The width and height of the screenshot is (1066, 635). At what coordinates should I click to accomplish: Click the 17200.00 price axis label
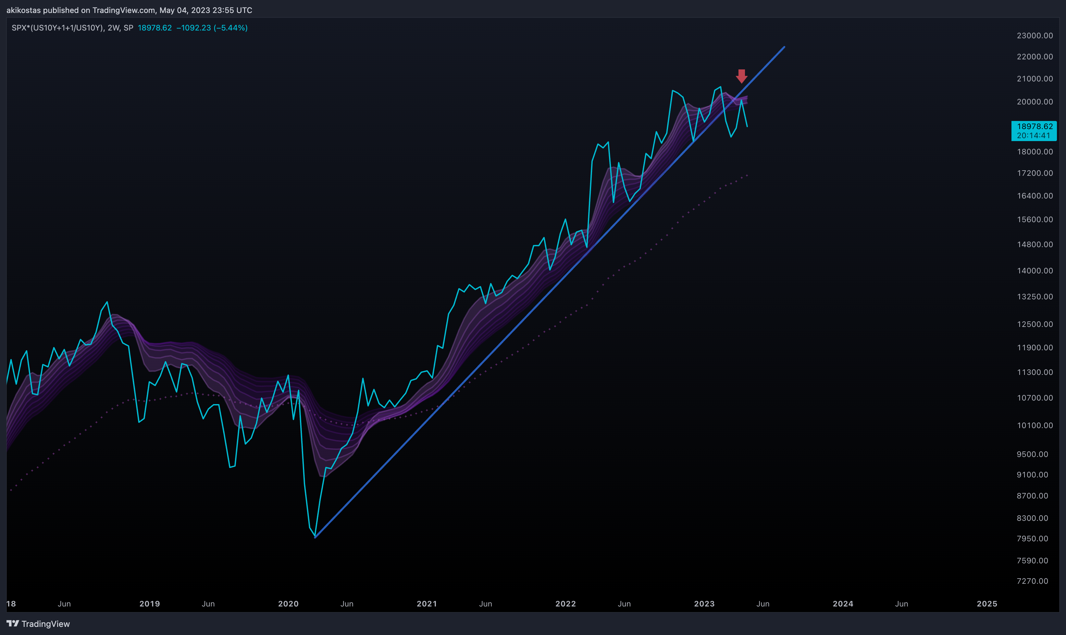click(x=1035, y=173)
